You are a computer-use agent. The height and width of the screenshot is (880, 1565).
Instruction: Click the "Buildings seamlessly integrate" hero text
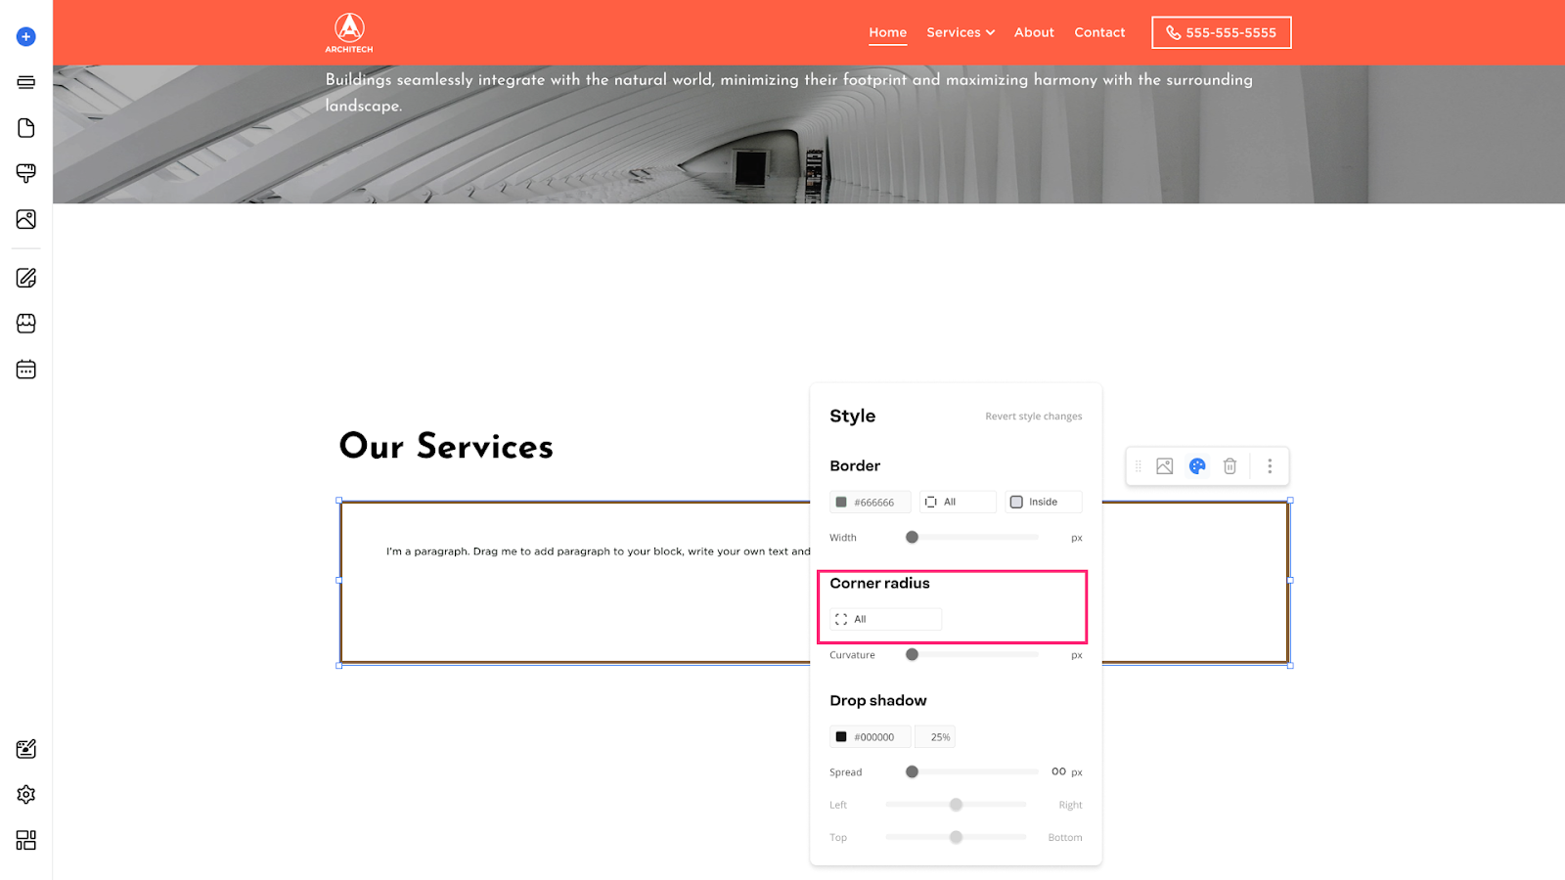click(788, 92)
